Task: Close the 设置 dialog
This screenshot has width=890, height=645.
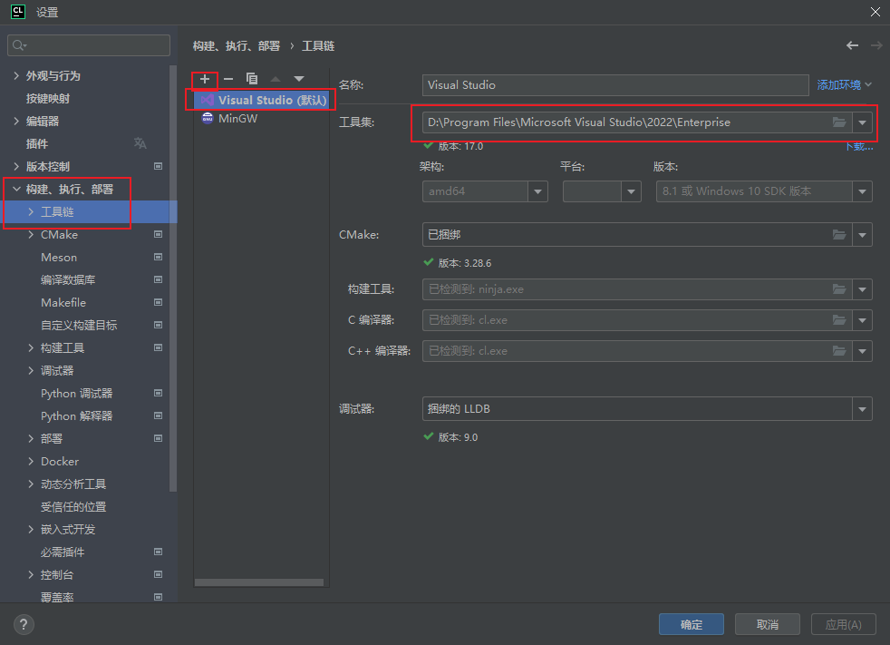Action: pyautogui.click(x=875, y=12)
